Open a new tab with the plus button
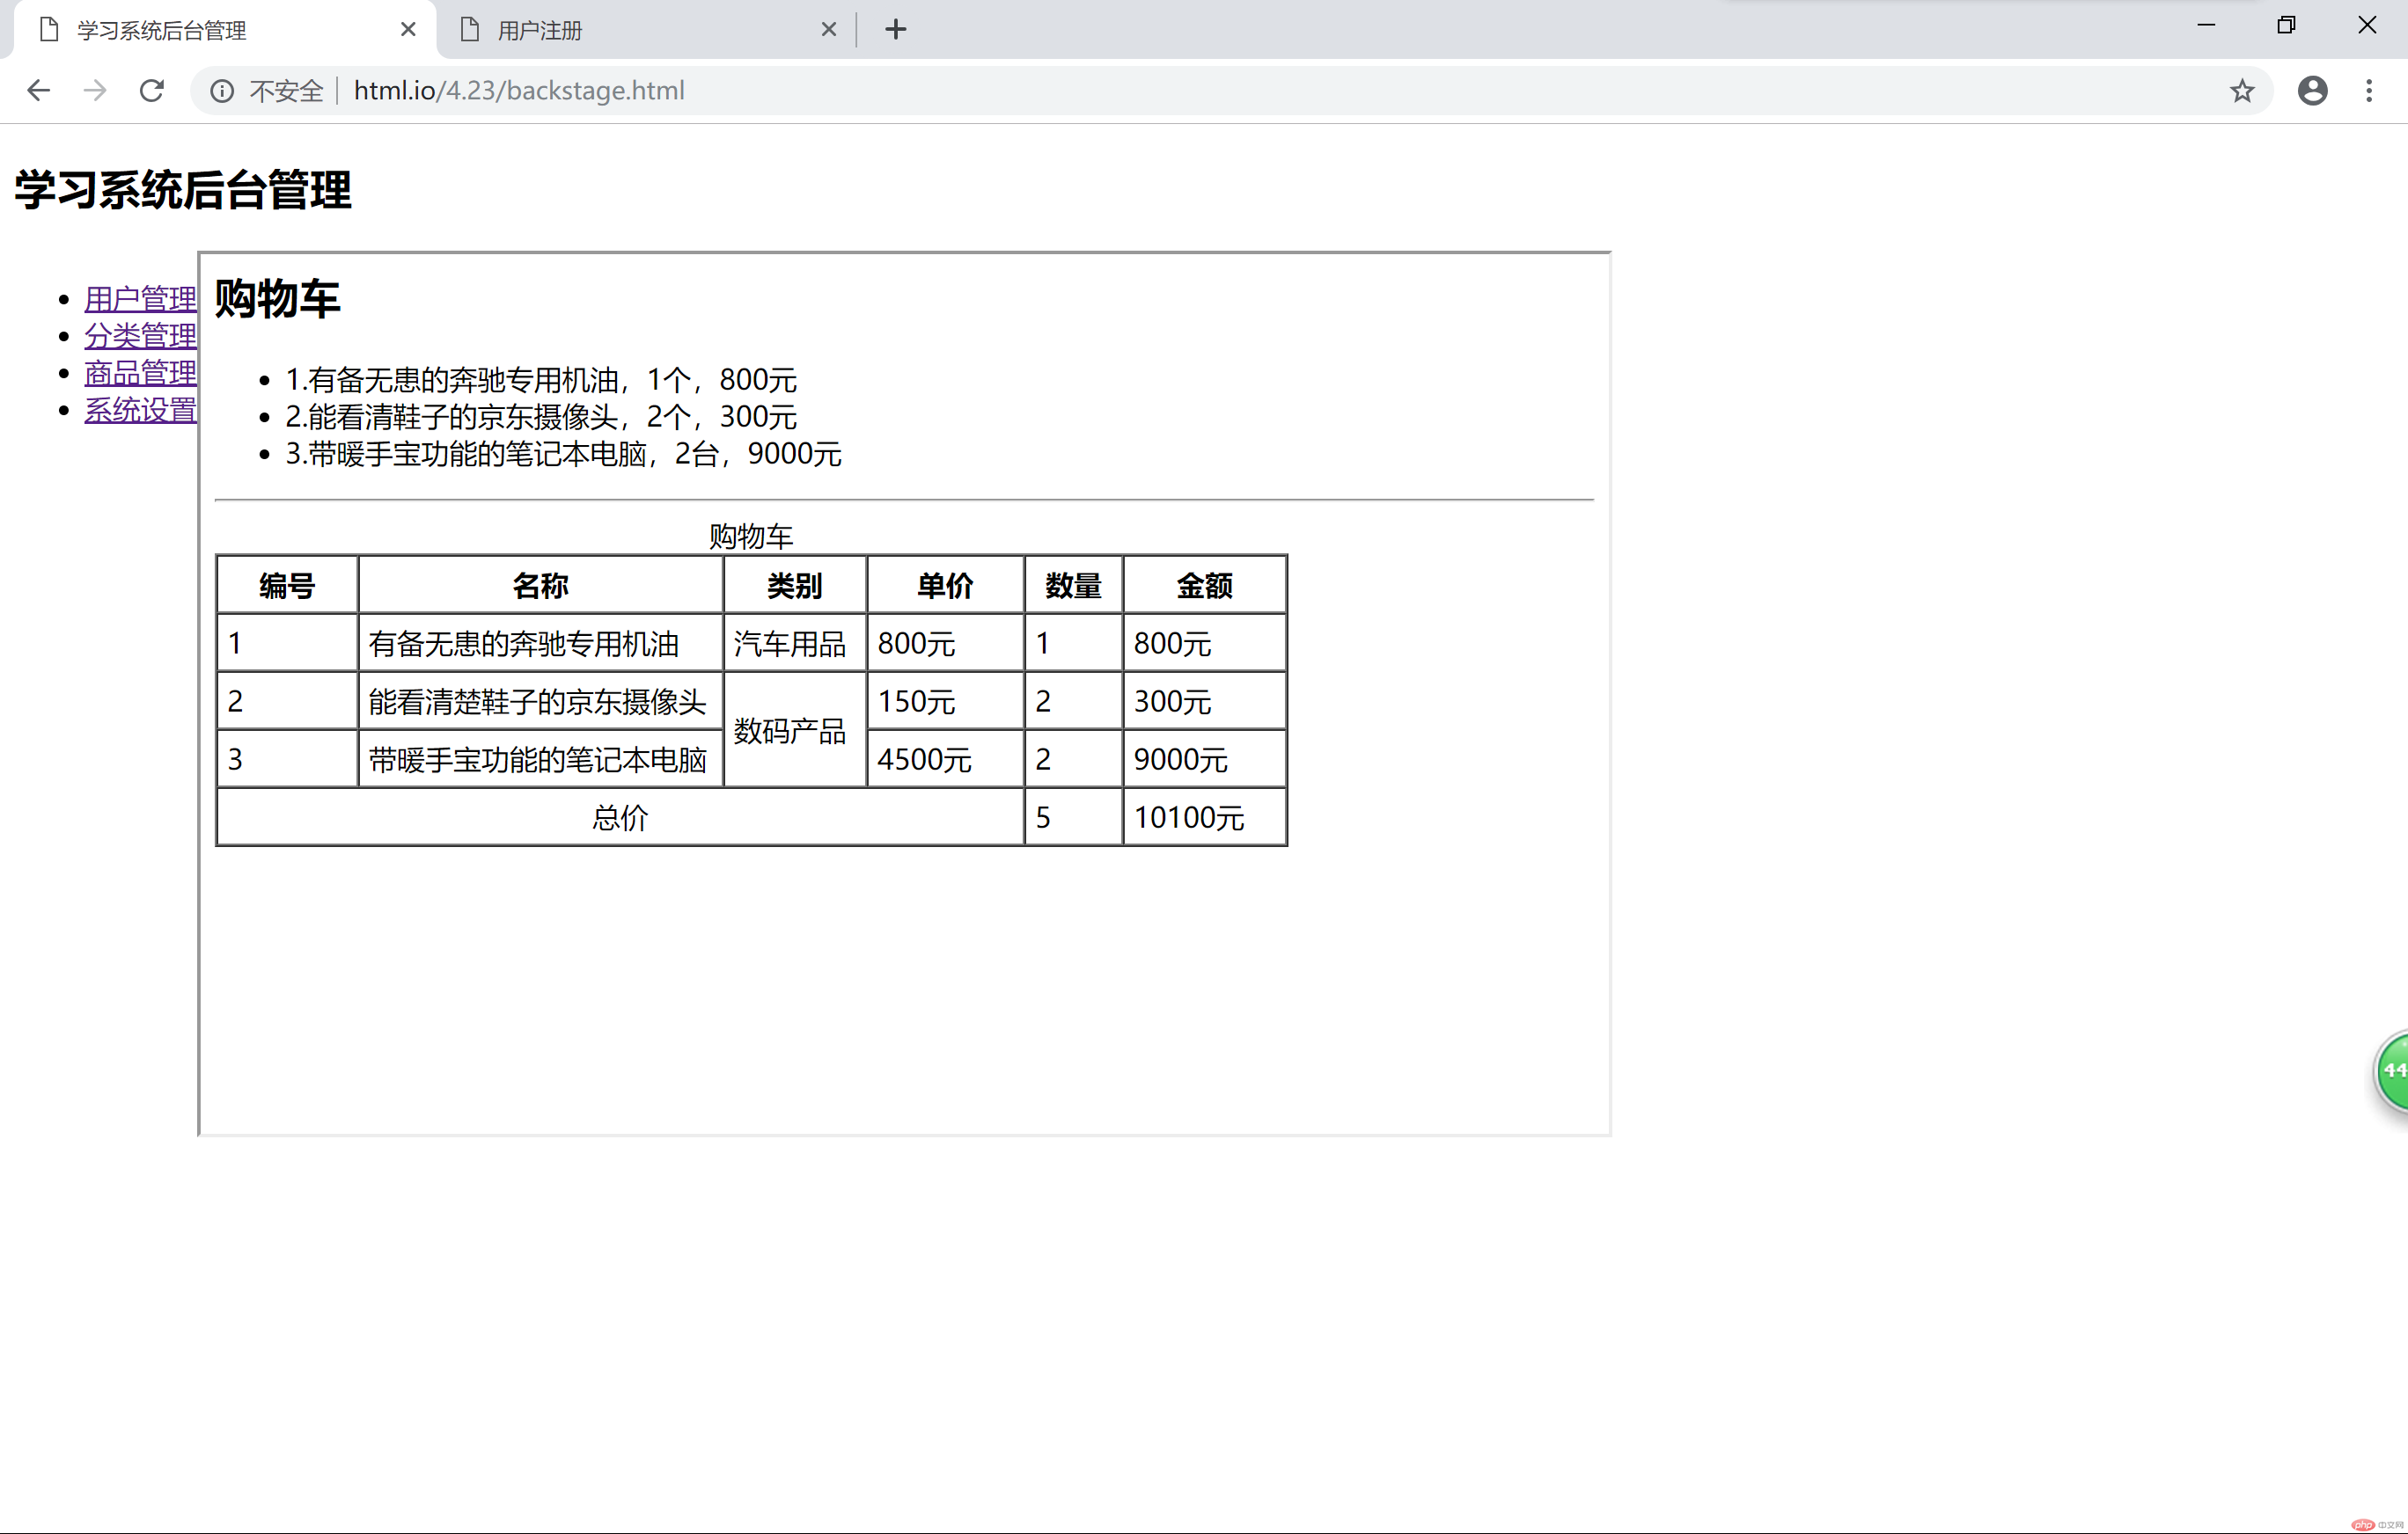This screenshot has width=2408, height=1534. point(896,30)
